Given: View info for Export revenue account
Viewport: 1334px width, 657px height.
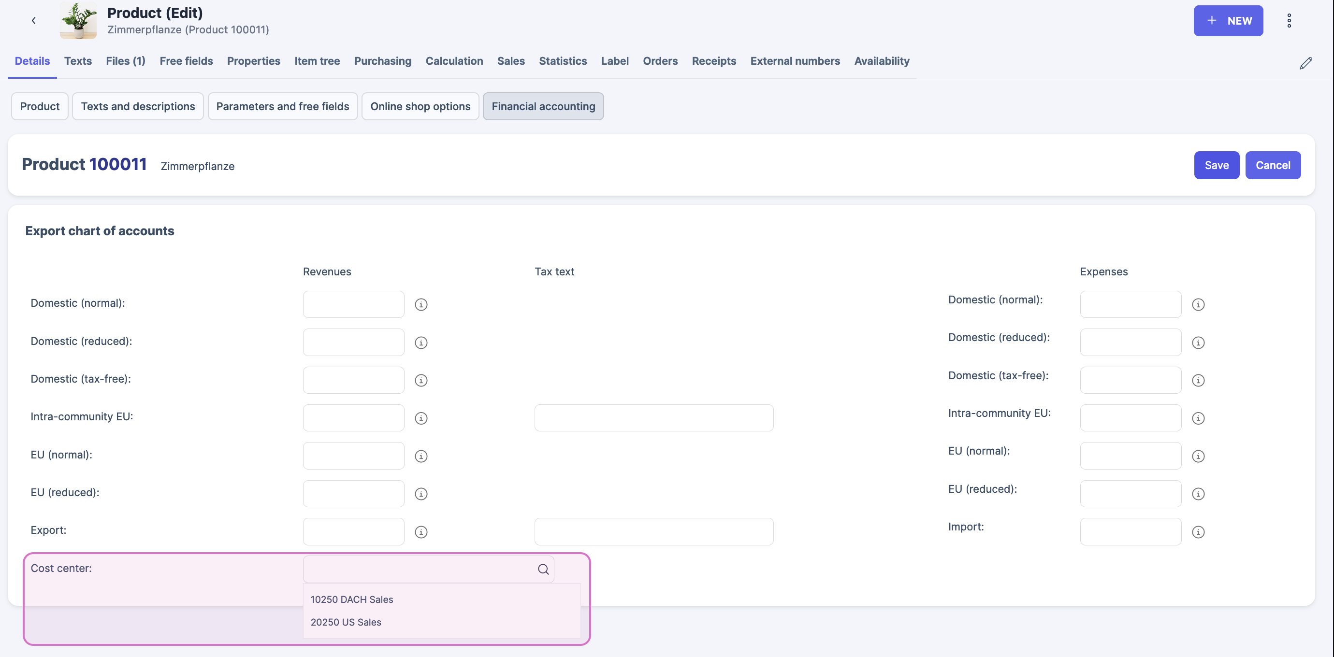Looking at the screenshot, I should pyautogui.click(x=421, y=532).
